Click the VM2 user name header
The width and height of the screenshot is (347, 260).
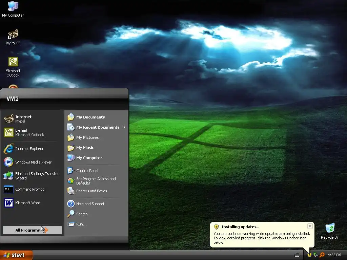pos(13,99)
